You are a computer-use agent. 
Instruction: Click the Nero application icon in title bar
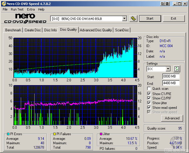[x=3, y=4]
